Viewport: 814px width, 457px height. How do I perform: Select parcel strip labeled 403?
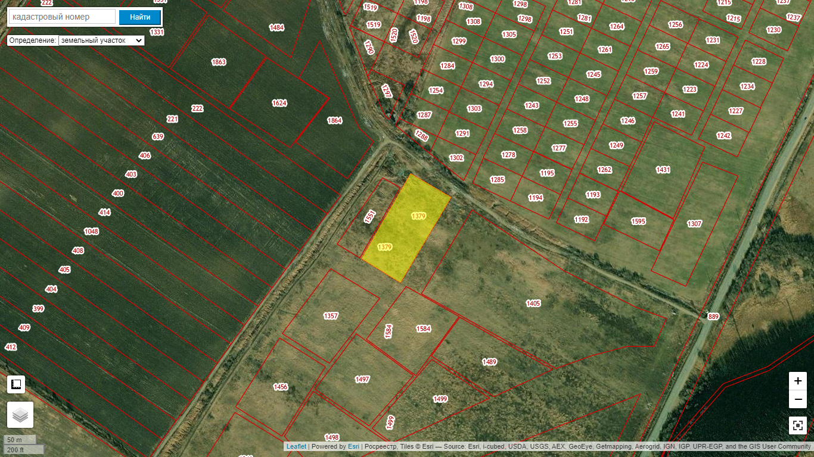(x=131, y=174)
